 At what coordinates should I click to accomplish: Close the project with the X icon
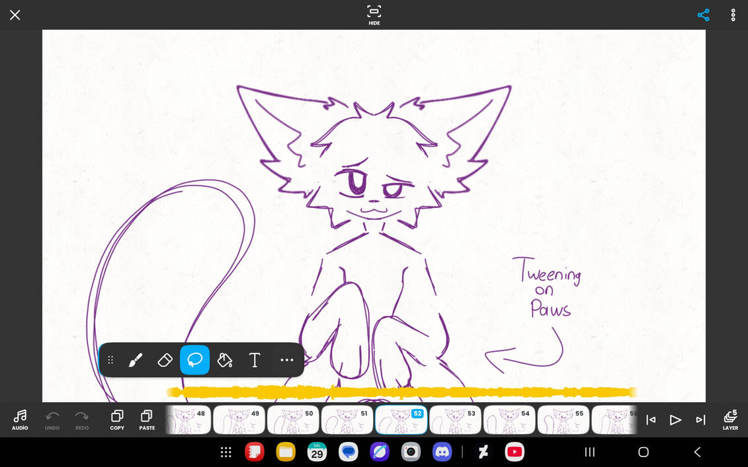(x=15, y=15)
